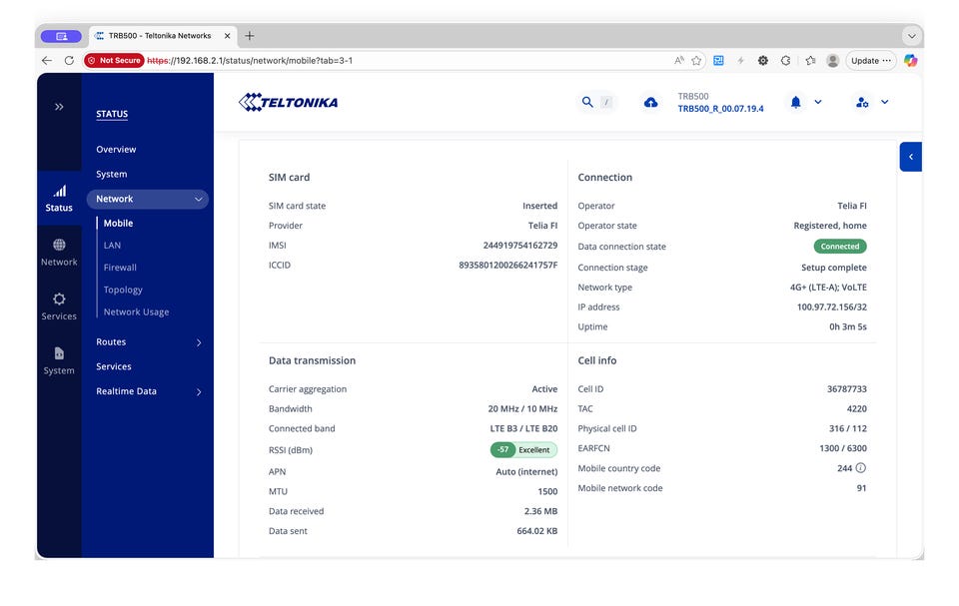Select the TAC value 4220
The image size is (959, 606).
pos(857,408)
